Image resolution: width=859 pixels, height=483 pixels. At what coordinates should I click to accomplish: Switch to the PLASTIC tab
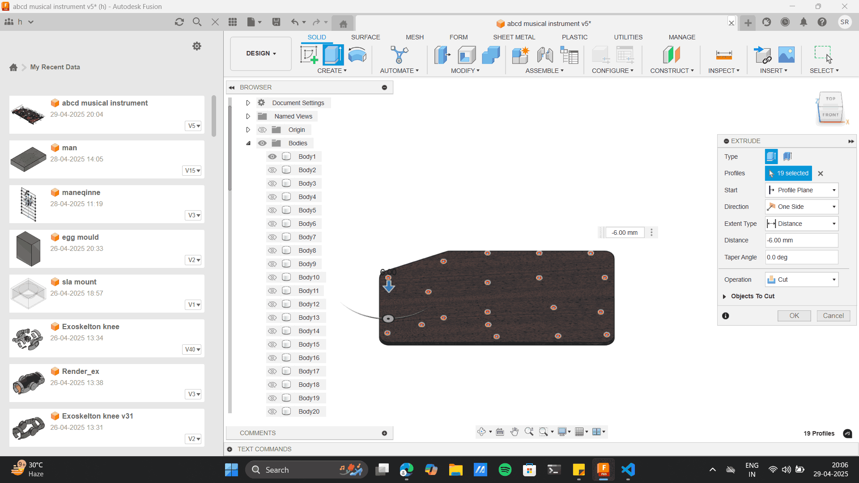click(x=574, y=37)
